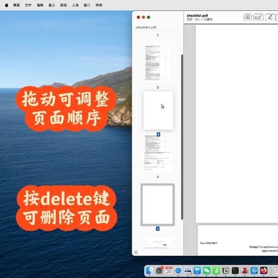This screenshot has height=278, width=278.
Task: Select page 1 thumbnail in sidebar
Action: coord(157,63)
